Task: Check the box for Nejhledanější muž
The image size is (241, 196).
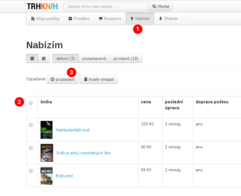Action: pos(31,125)
